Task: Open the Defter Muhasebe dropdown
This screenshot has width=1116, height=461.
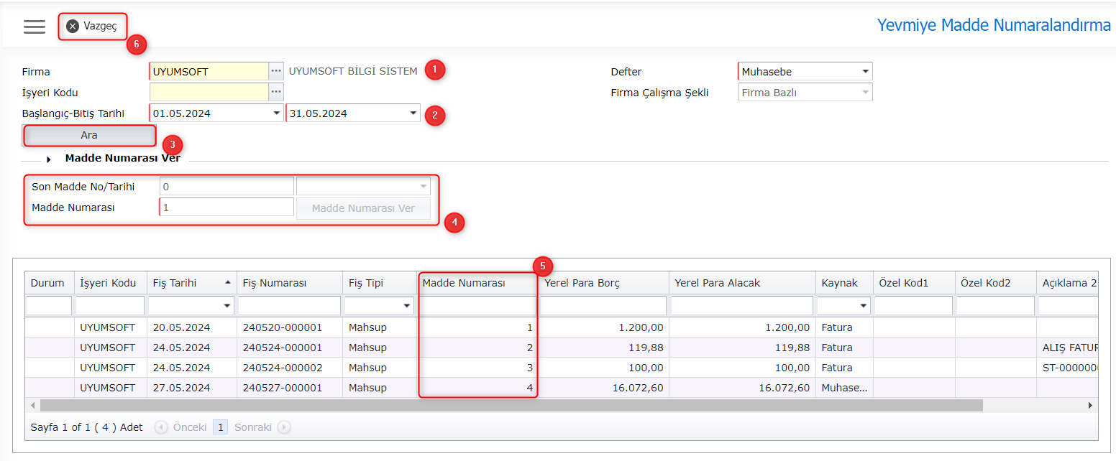Action: pos(865,72)
